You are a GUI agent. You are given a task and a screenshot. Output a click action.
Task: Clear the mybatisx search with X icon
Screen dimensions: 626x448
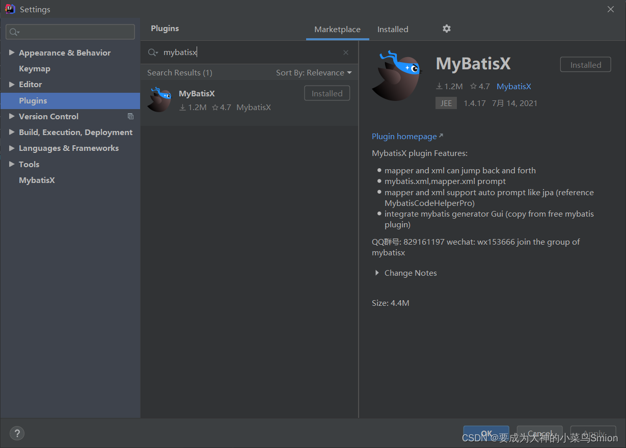pos(346,52)
